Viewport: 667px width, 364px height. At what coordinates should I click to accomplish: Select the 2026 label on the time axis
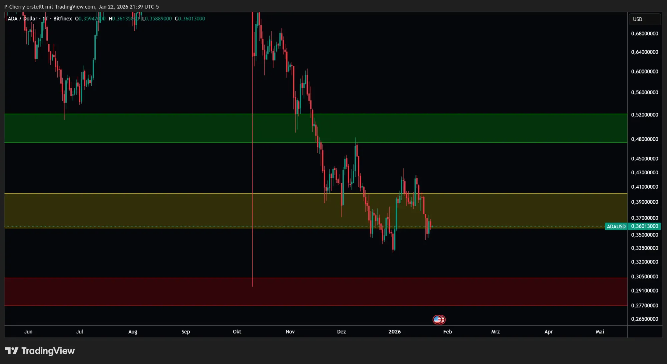pos(395,332)
